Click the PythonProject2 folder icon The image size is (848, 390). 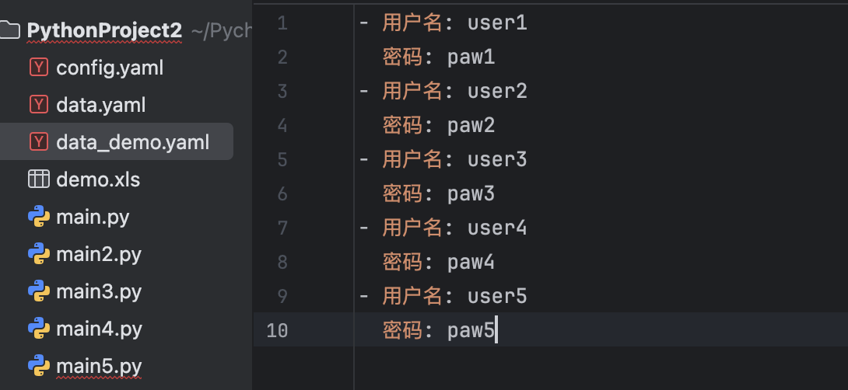9,30
